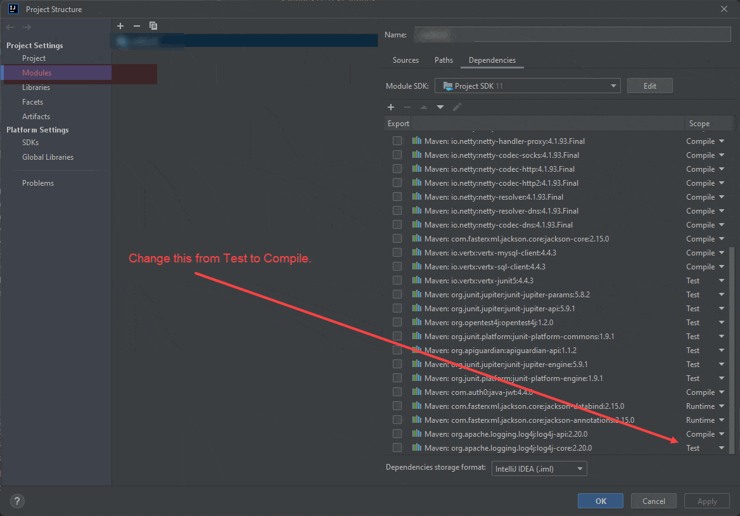Click library icon for opentest4j

417,322
